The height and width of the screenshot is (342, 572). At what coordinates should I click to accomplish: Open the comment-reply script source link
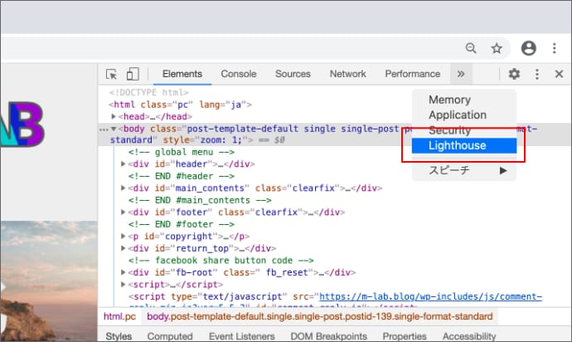pos(430,296)
